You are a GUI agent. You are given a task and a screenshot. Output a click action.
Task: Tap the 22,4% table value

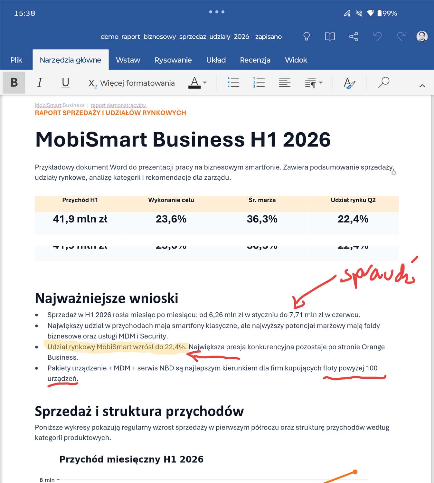(353, 219)
